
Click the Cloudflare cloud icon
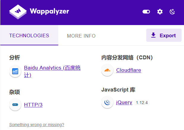pyautogui.click(x=107, y=70)
